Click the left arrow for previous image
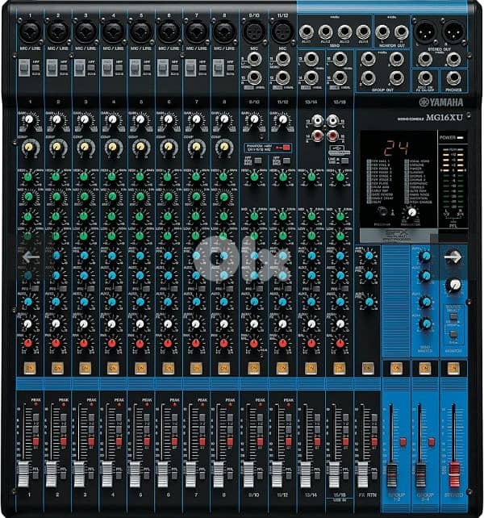484x518 pixels. (x=31, y=257)
